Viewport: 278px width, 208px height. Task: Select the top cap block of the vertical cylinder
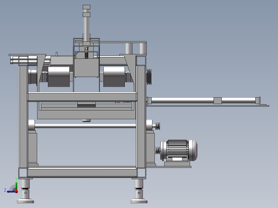tap(87, 7)
